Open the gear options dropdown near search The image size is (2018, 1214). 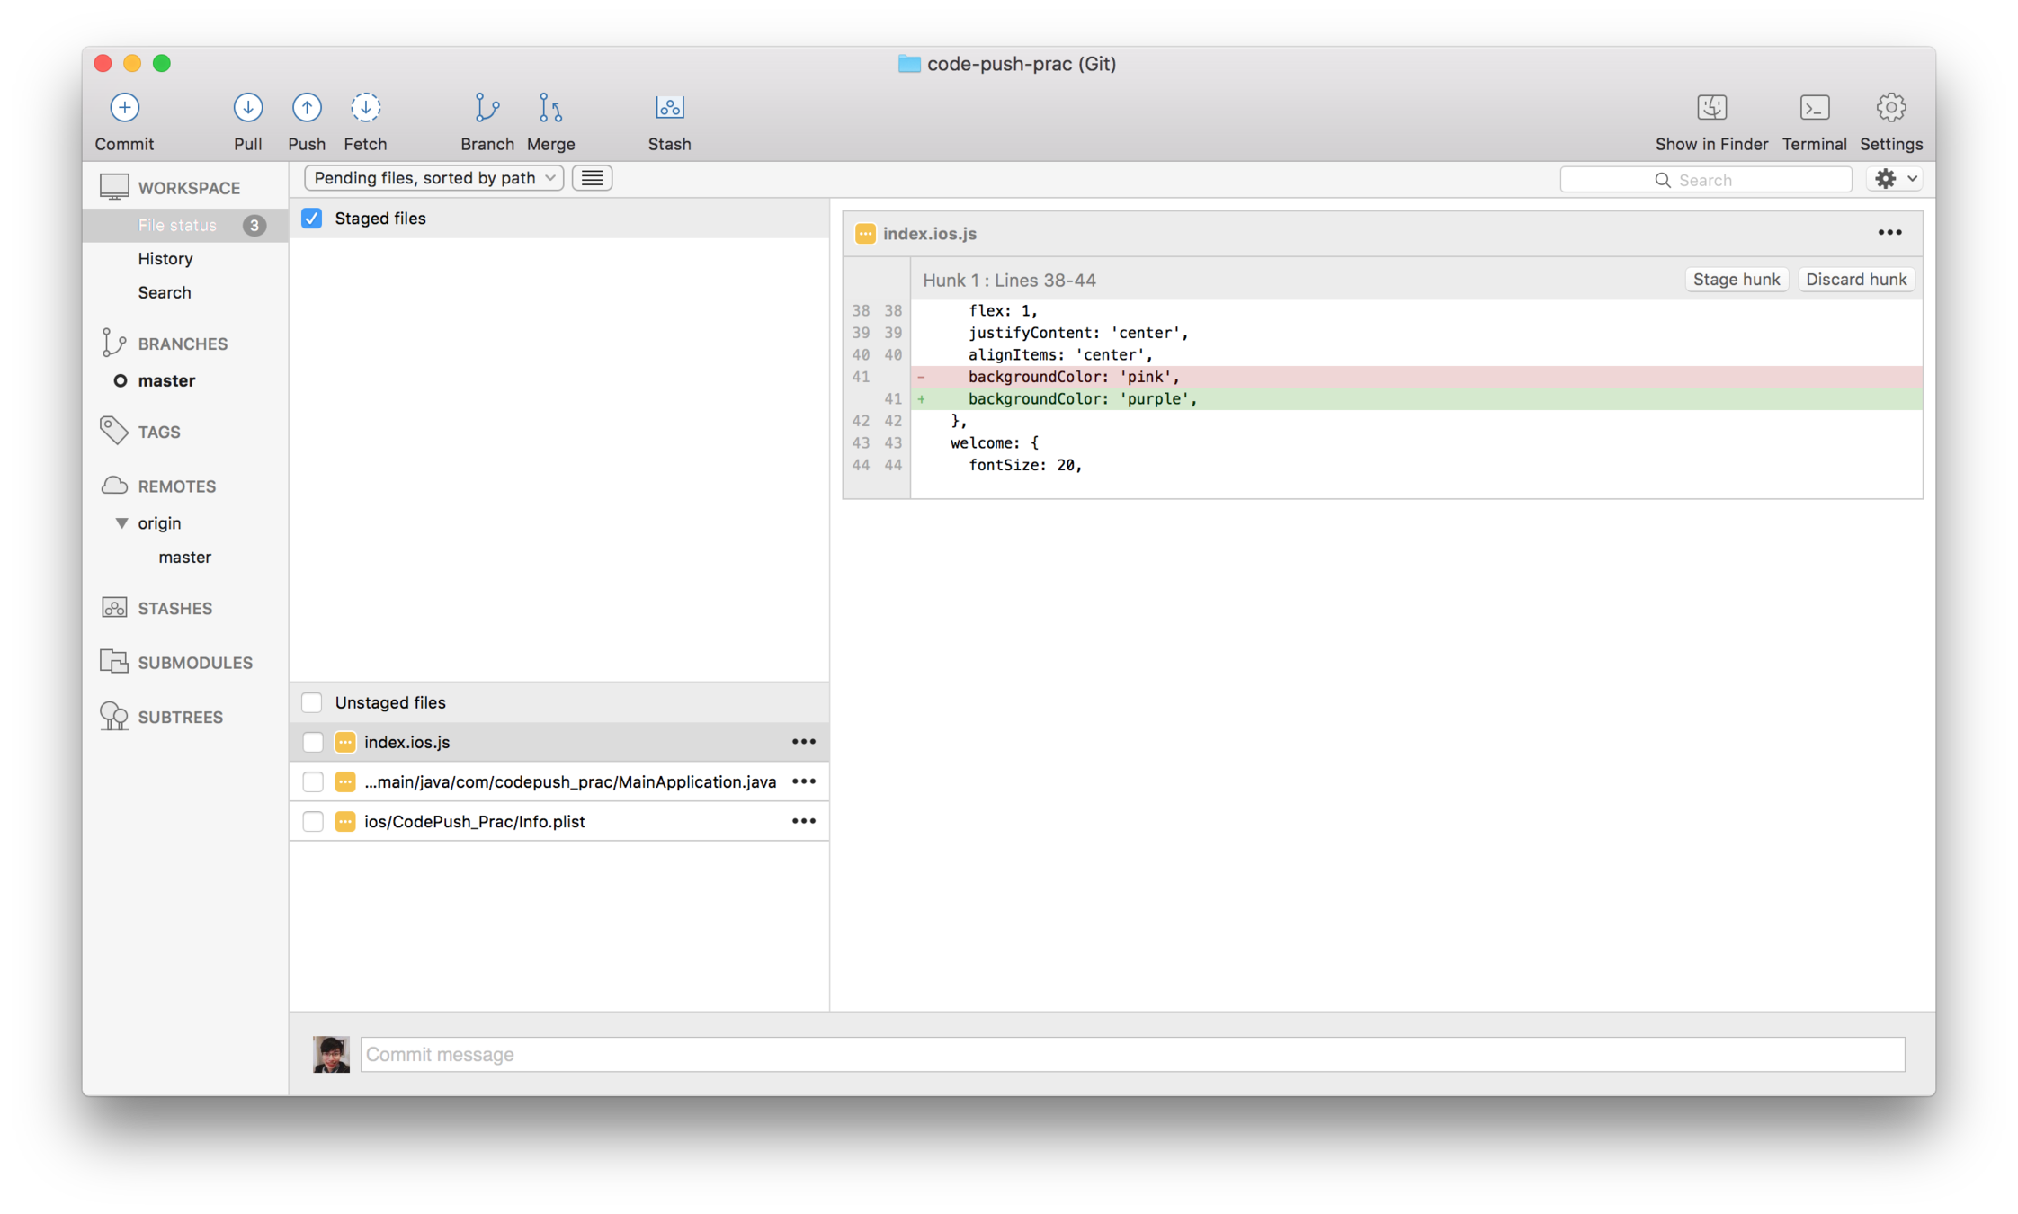1896,179
